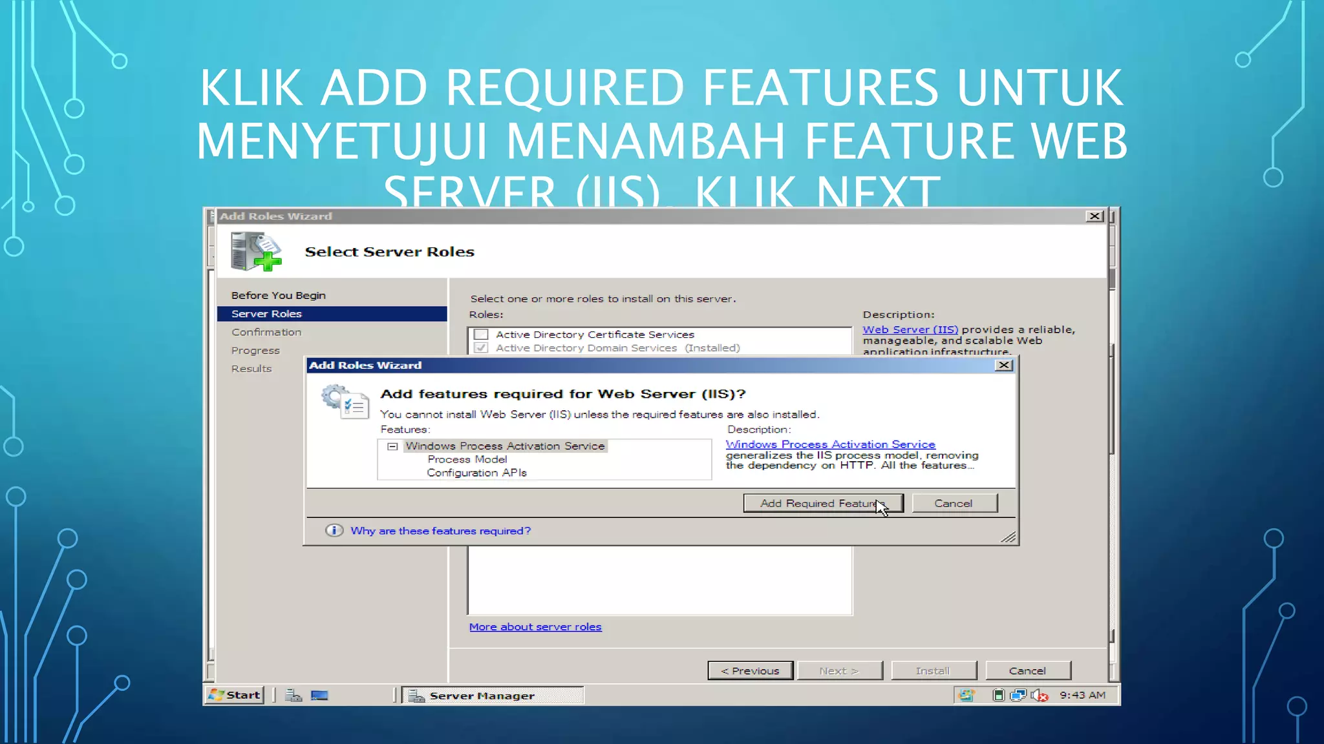Image resolution: width=1324 pixels, height=744 pixels.
Task: Click the info icon beside features question
Action: (x=334, y=531)
